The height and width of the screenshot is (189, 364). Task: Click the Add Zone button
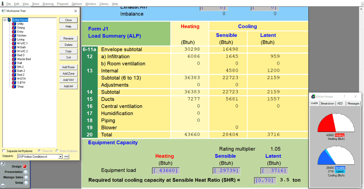click(68, 73)
